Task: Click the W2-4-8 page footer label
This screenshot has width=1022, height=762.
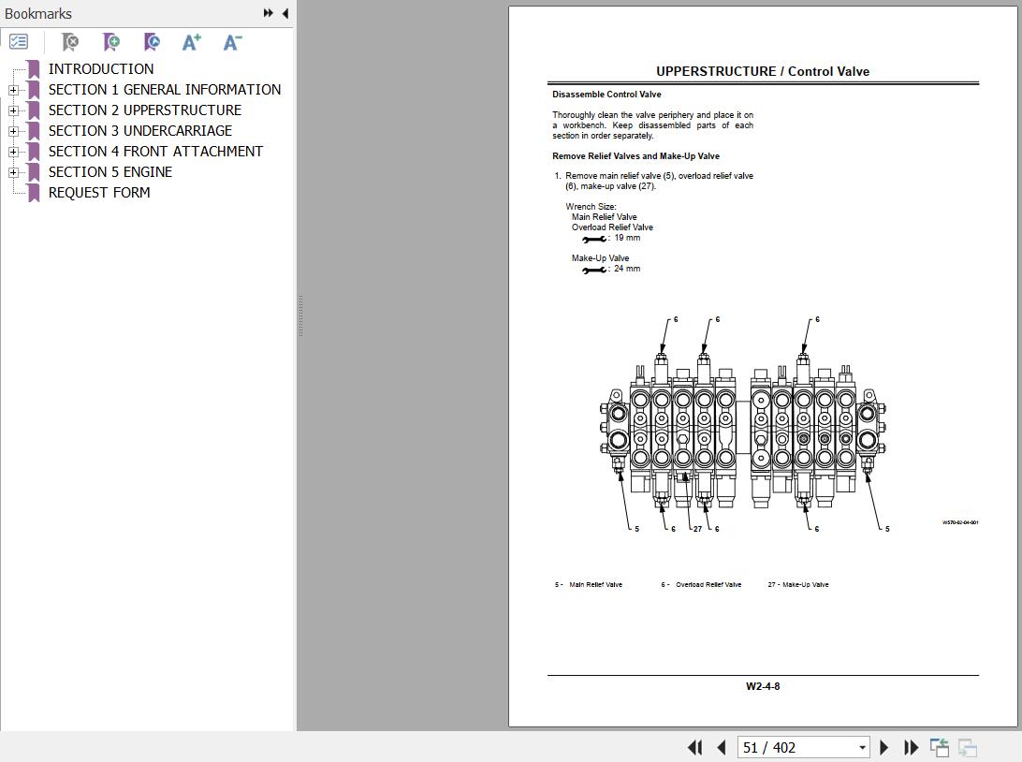Action: click(x=764, y=686)
